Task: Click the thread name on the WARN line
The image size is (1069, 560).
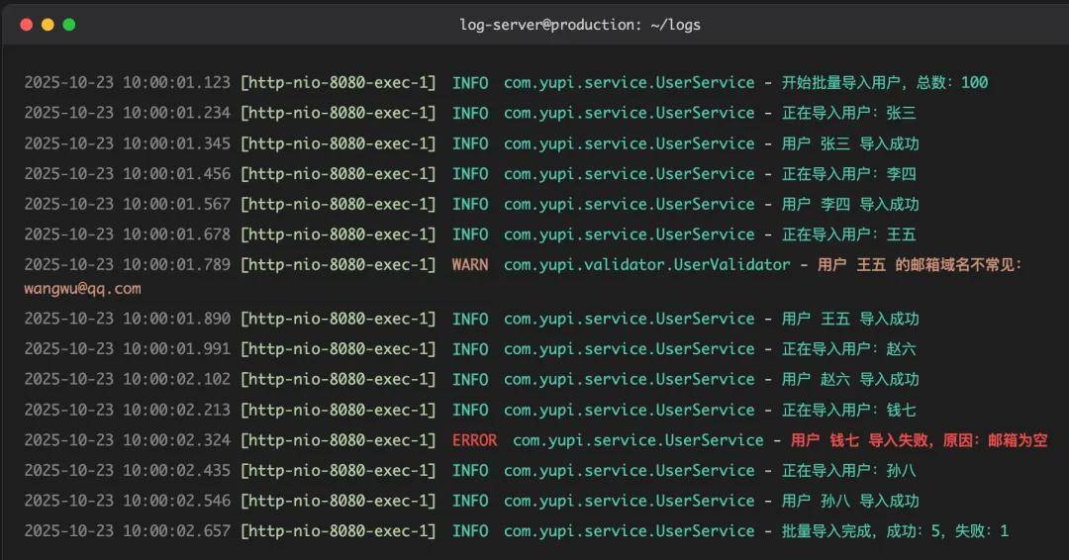Action: [x=338, y=265]
